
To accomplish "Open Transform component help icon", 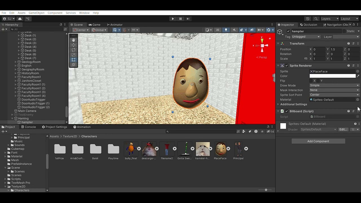I will (349, 43).
